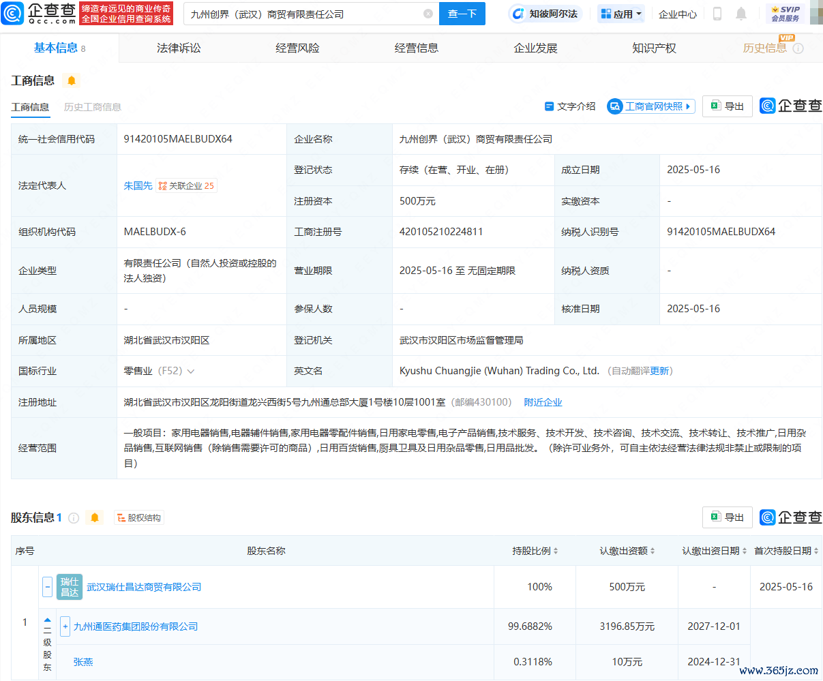
Task: Click the company name search input field
Action: coord(303,14)
